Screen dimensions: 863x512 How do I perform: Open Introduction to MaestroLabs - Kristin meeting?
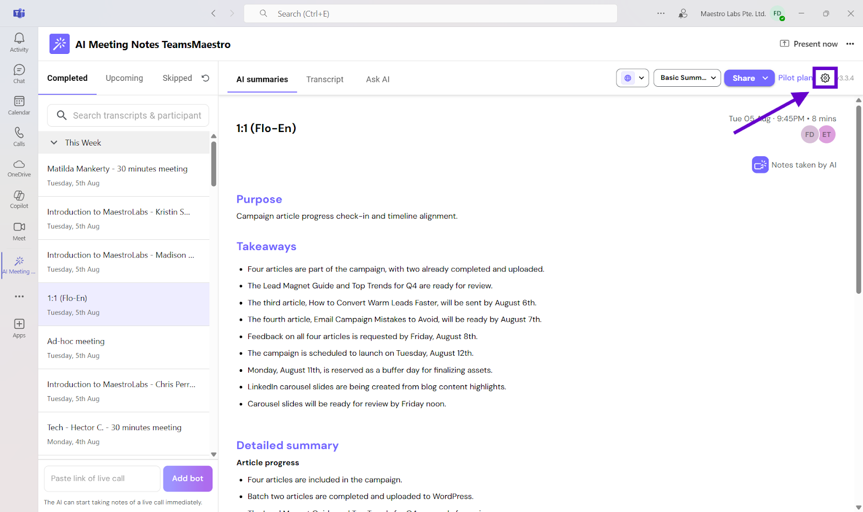[124, 218]
